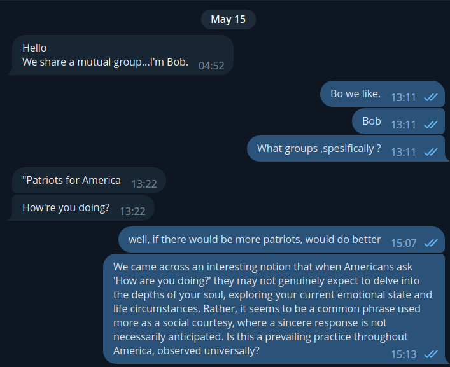Click the 'Patriots for America' message

pyautogui.click(x=71, y=181)
